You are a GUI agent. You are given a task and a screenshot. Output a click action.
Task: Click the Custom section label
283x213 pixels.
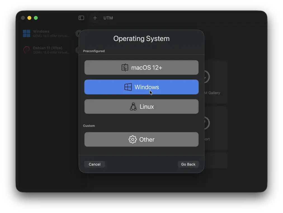[x=89, y=126]
